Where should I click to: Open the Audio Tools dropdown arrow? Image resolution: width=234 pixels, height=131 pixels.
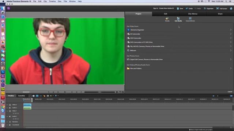pos(53,96)
